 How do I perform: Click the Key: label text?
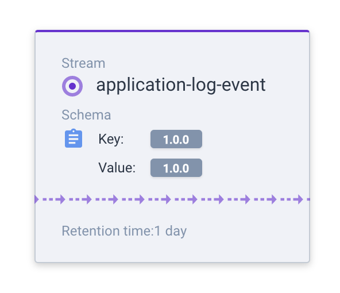(x=111, y=139)
